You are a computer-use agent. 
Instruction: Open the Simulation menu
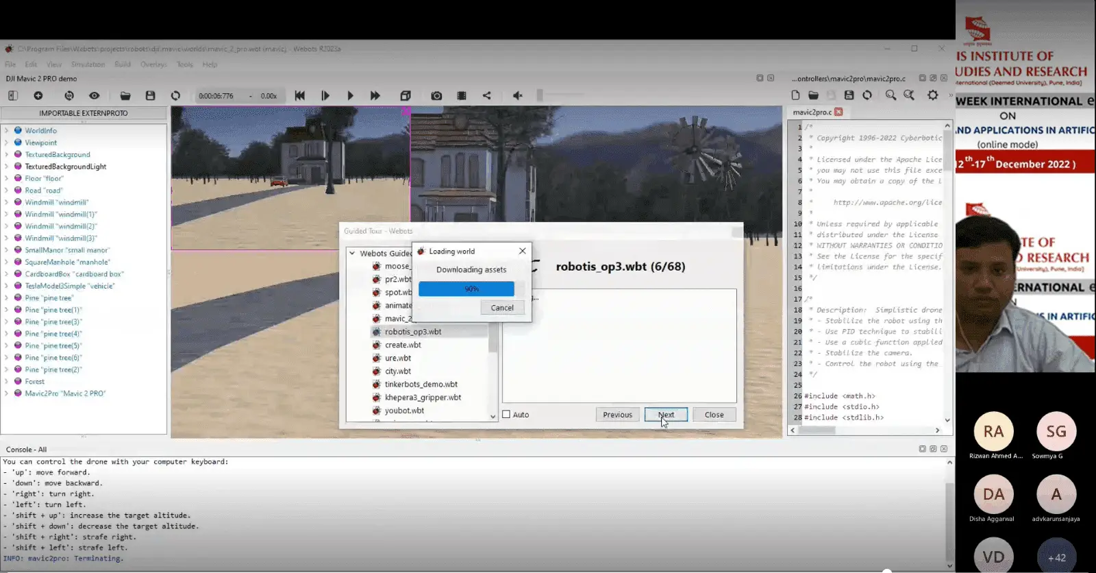tap(88, 64)
